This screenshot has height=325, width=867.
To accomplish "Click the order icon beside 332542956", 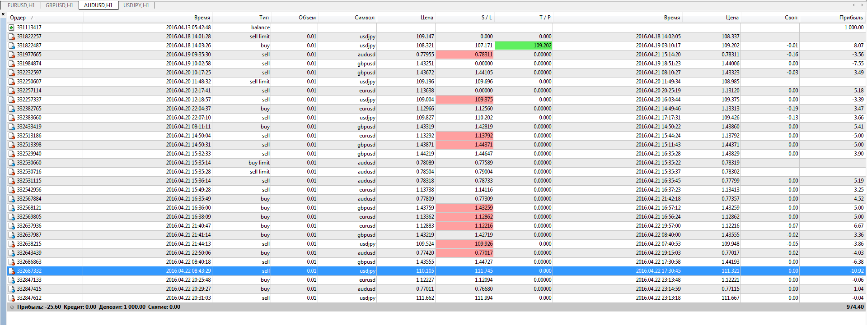I will 12,190.
